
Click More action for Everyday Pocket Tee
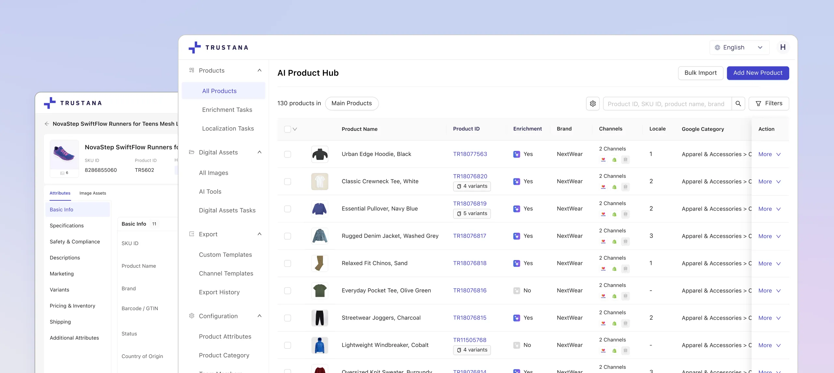click(x=769, y=291)
